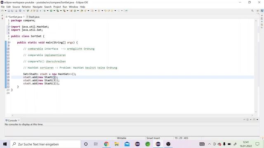
Task: Open the Refactor menu
Action: 26,7
